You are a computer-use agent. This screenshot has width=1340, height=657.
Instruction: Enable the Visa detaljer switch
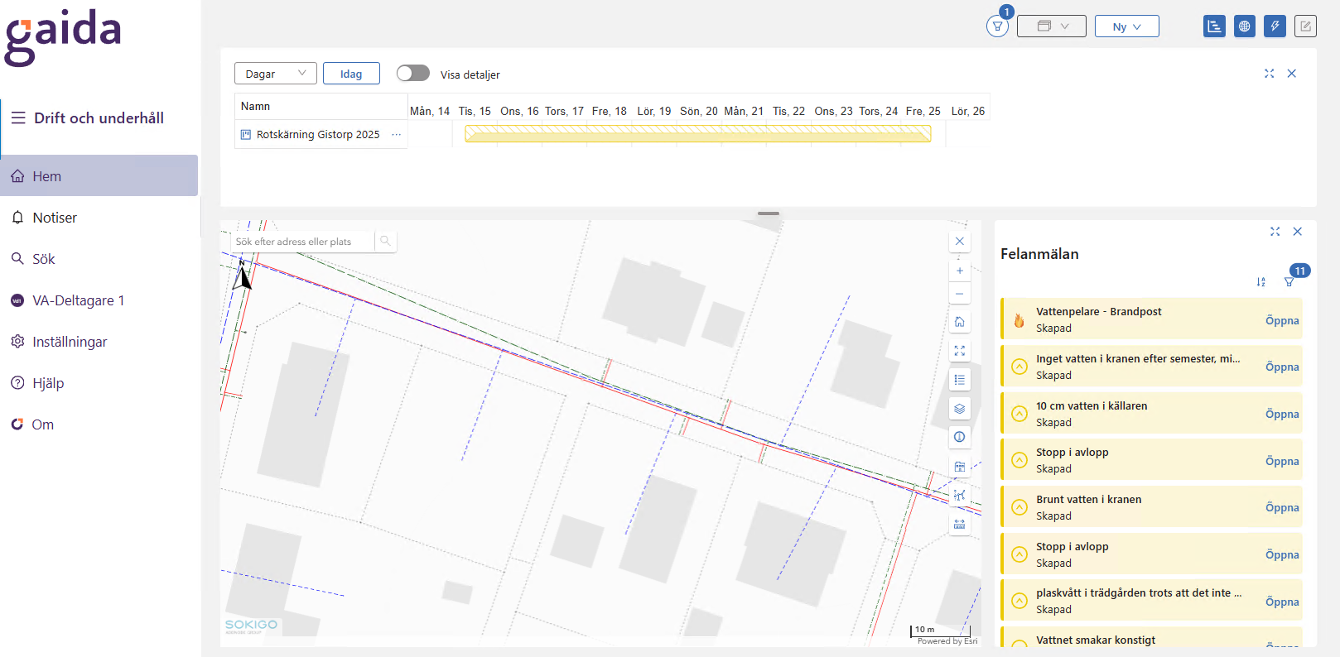click(412, 74)
